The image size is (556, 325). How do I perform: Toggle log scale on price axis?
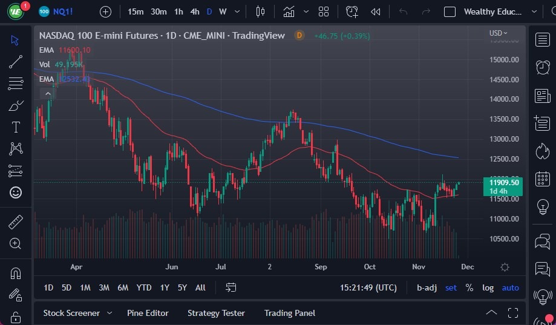pyautogui.click(x=488, y=287)
